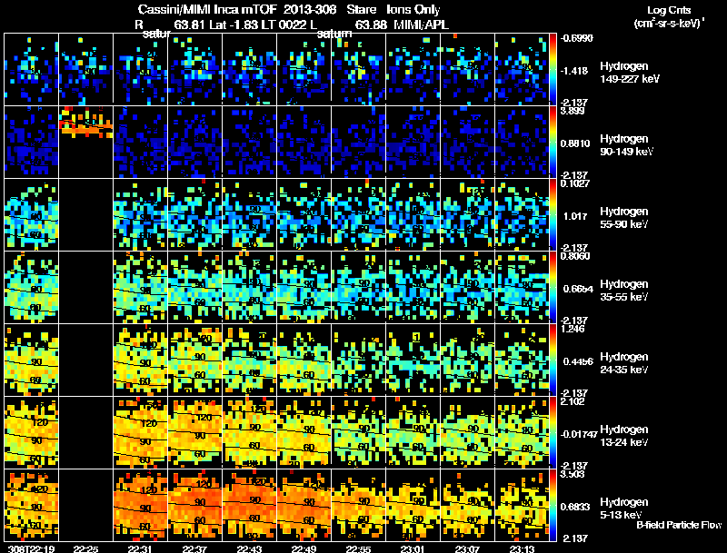Image resolution: width=727 pixels, height=553 pixels.
Task: Select the 22:25 time axis label
Action: point(85,549)
